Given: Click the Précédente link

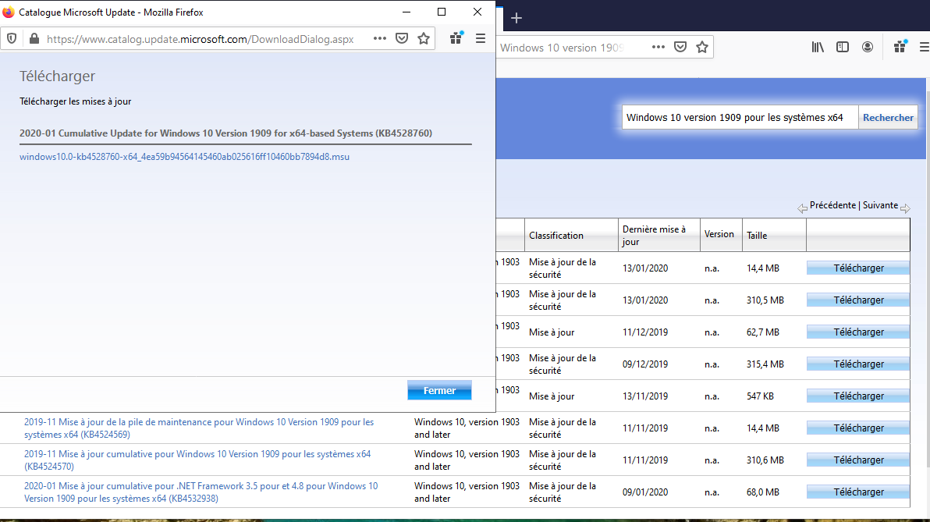Looking at the screenshot, I should click(x=832, y=205).
